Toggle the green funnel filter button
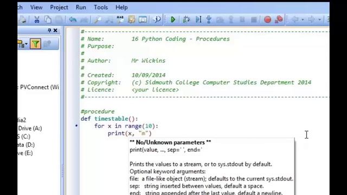 pyautogui.click(x=36, y=43)
